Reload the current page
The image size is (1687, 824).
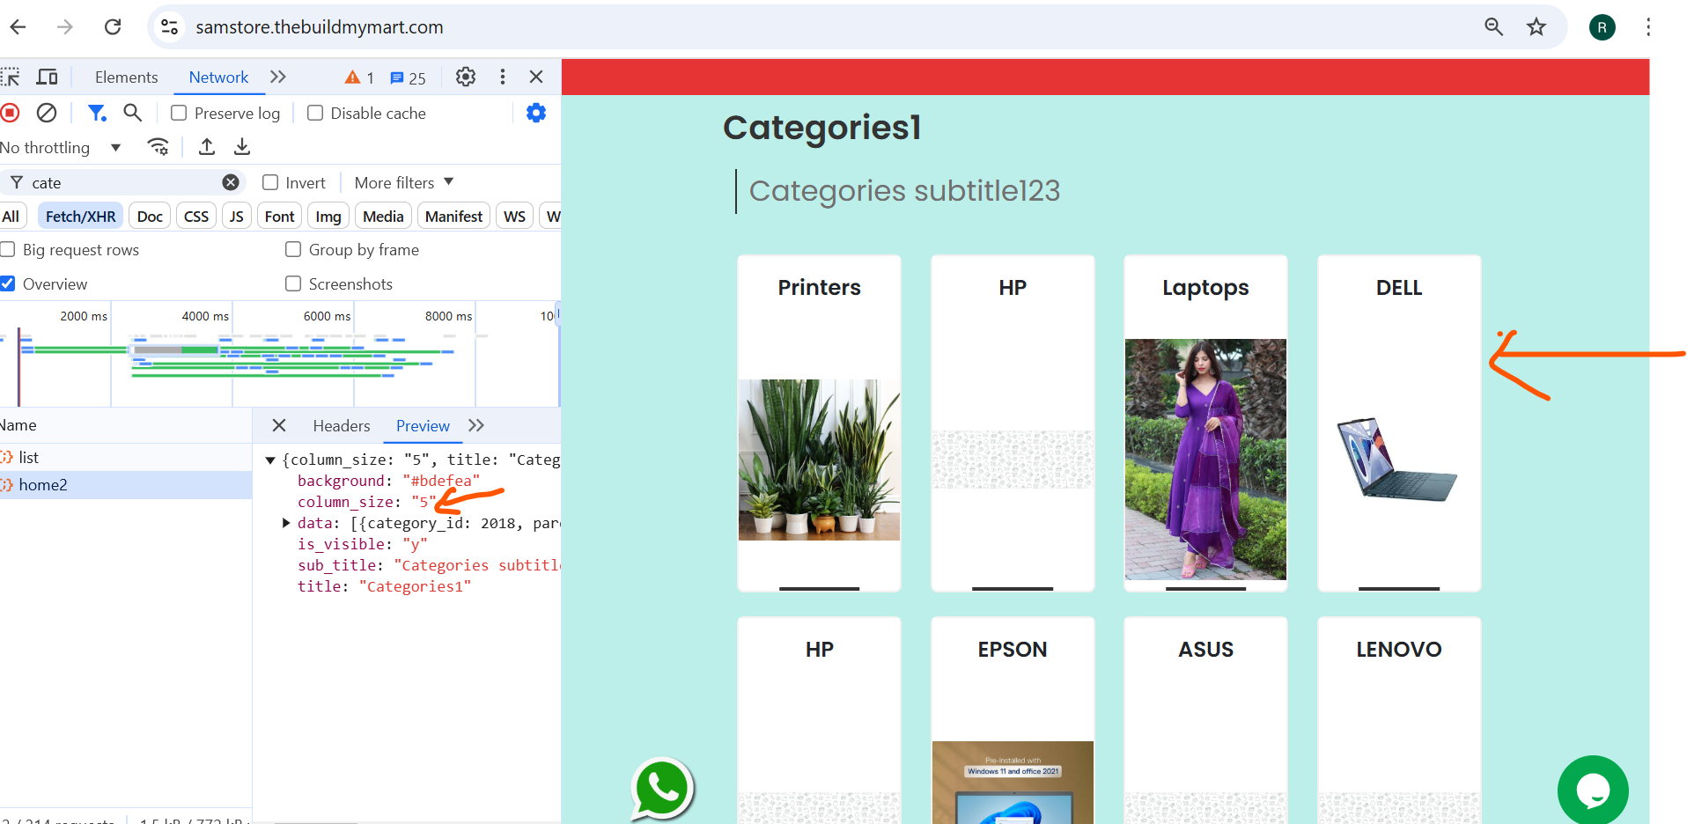point(113,27)
